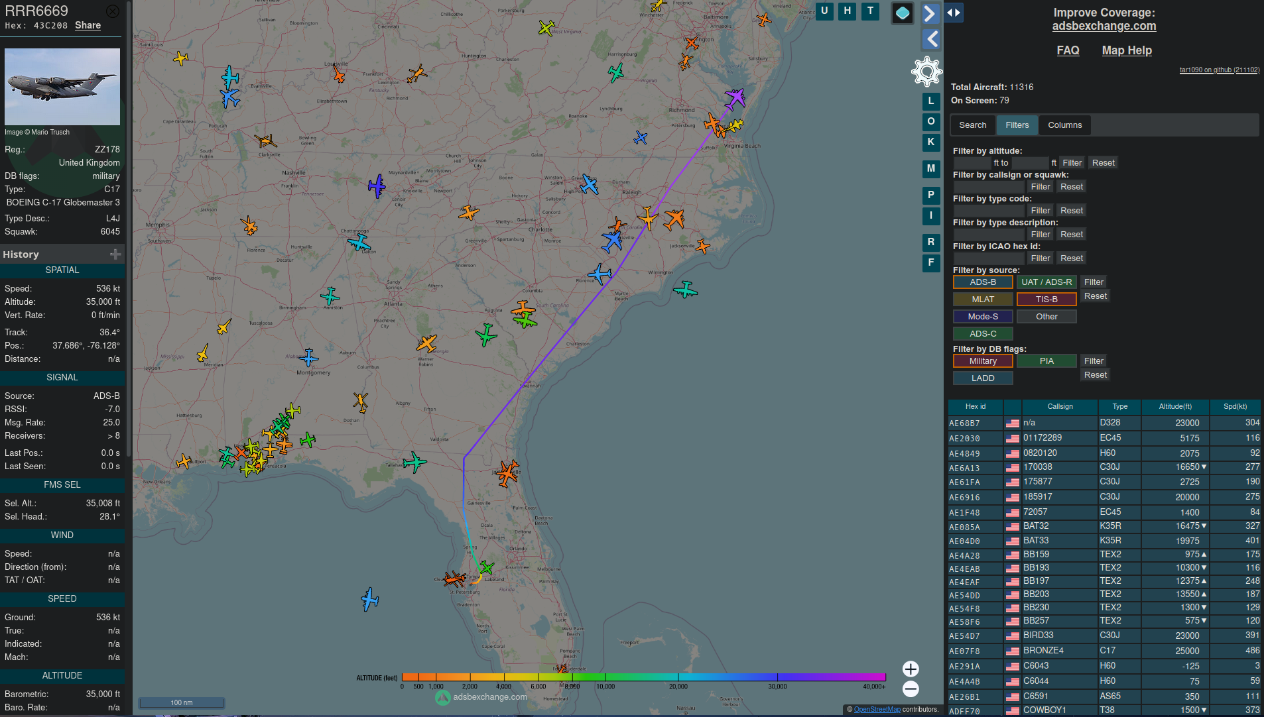Sort table by Altitude(ft) column
Viewport: 1264px width, 717px height.
point(1174,407)
